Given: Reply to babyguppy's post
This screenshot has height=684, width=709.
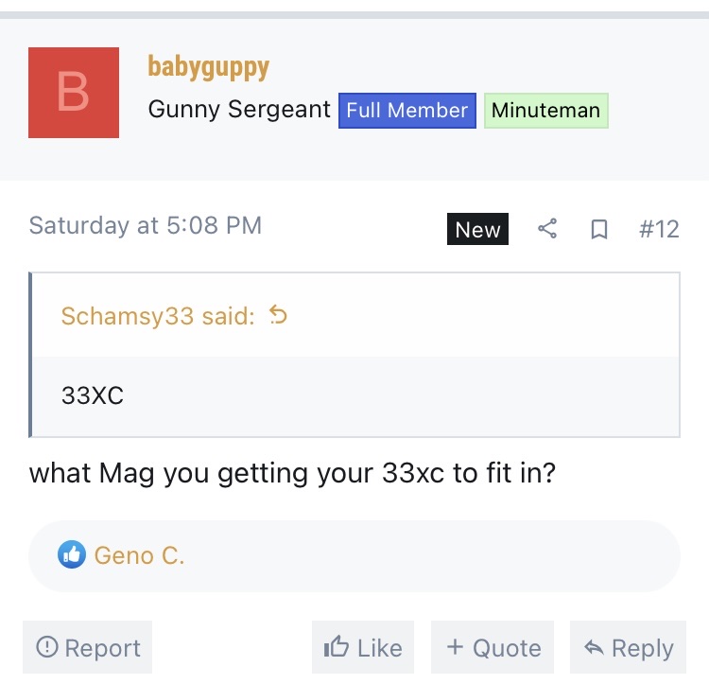Looking at the screenshot, I should (628, 647).
